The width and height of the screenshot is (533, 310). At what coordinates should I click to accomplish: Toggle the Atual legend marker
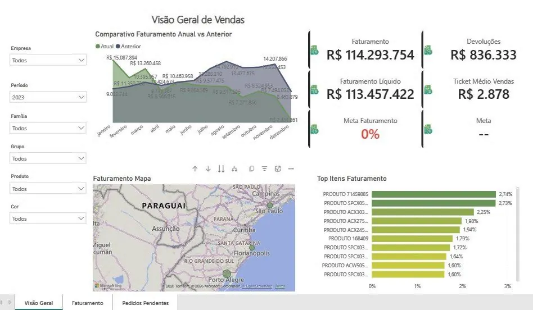98,47
